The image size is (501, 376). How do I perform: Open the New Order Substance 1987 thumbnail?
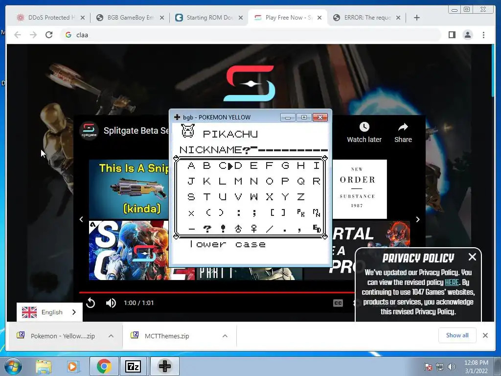click(360, 189)
